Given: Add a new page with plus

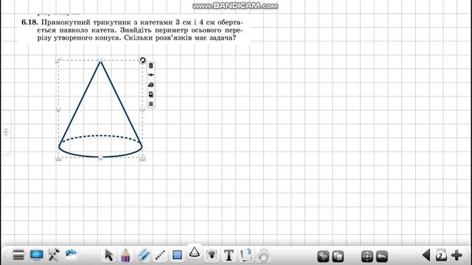Looking at the screenshot, I should [457, 255].
